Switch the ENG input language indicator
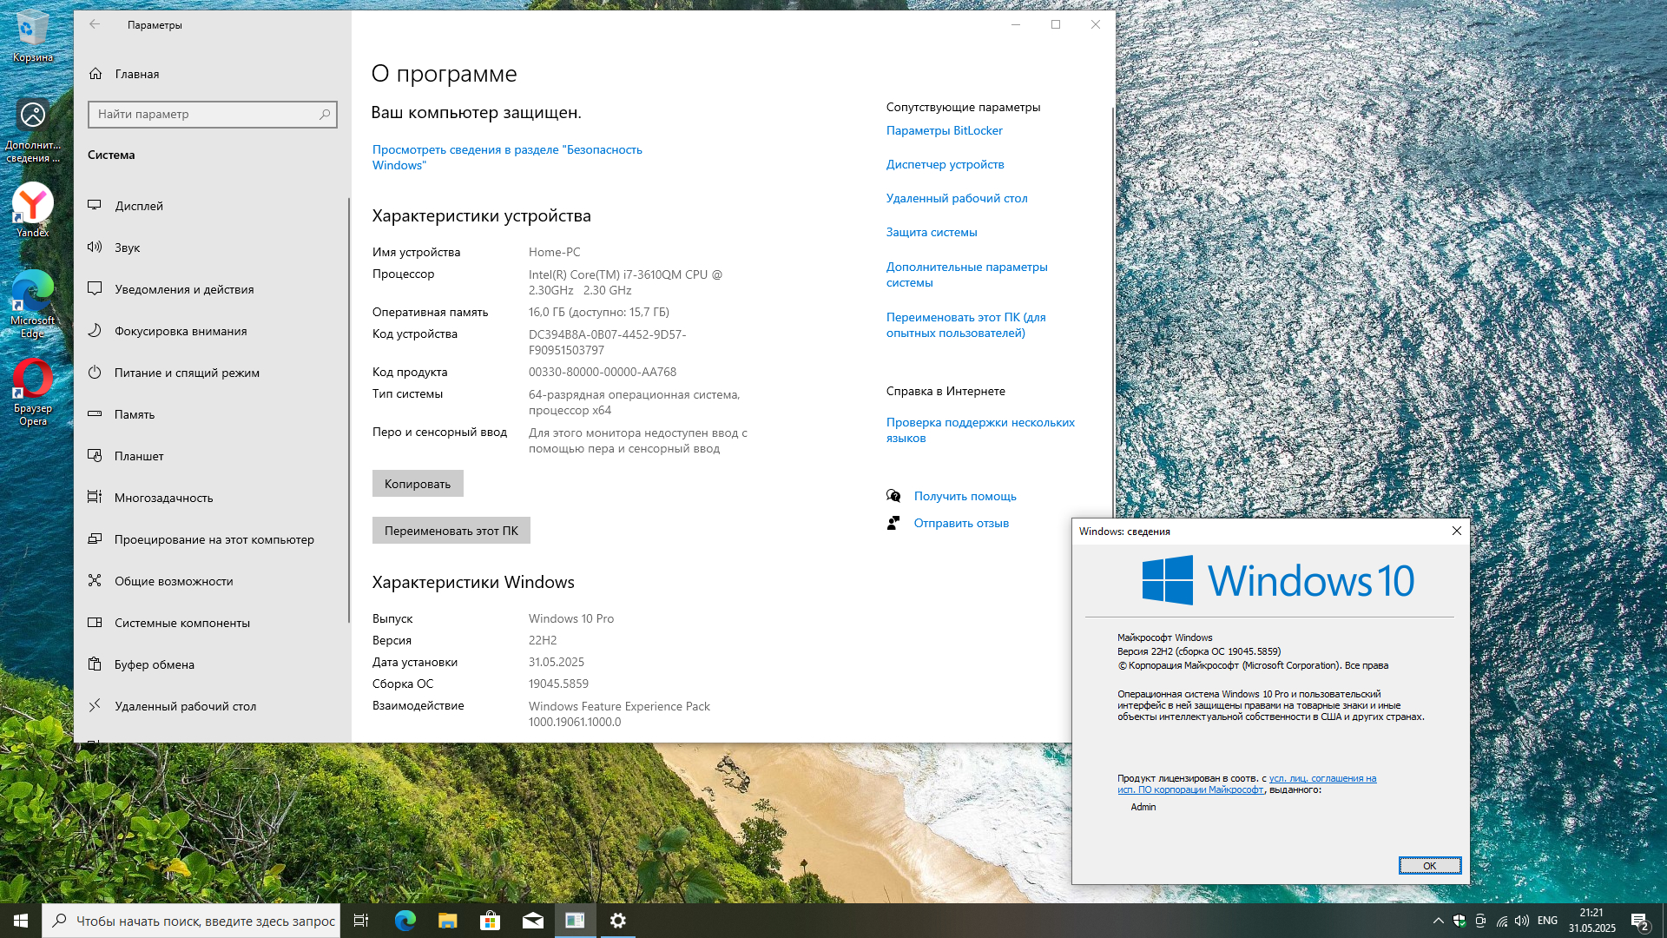 click(x=1547, y=921)
